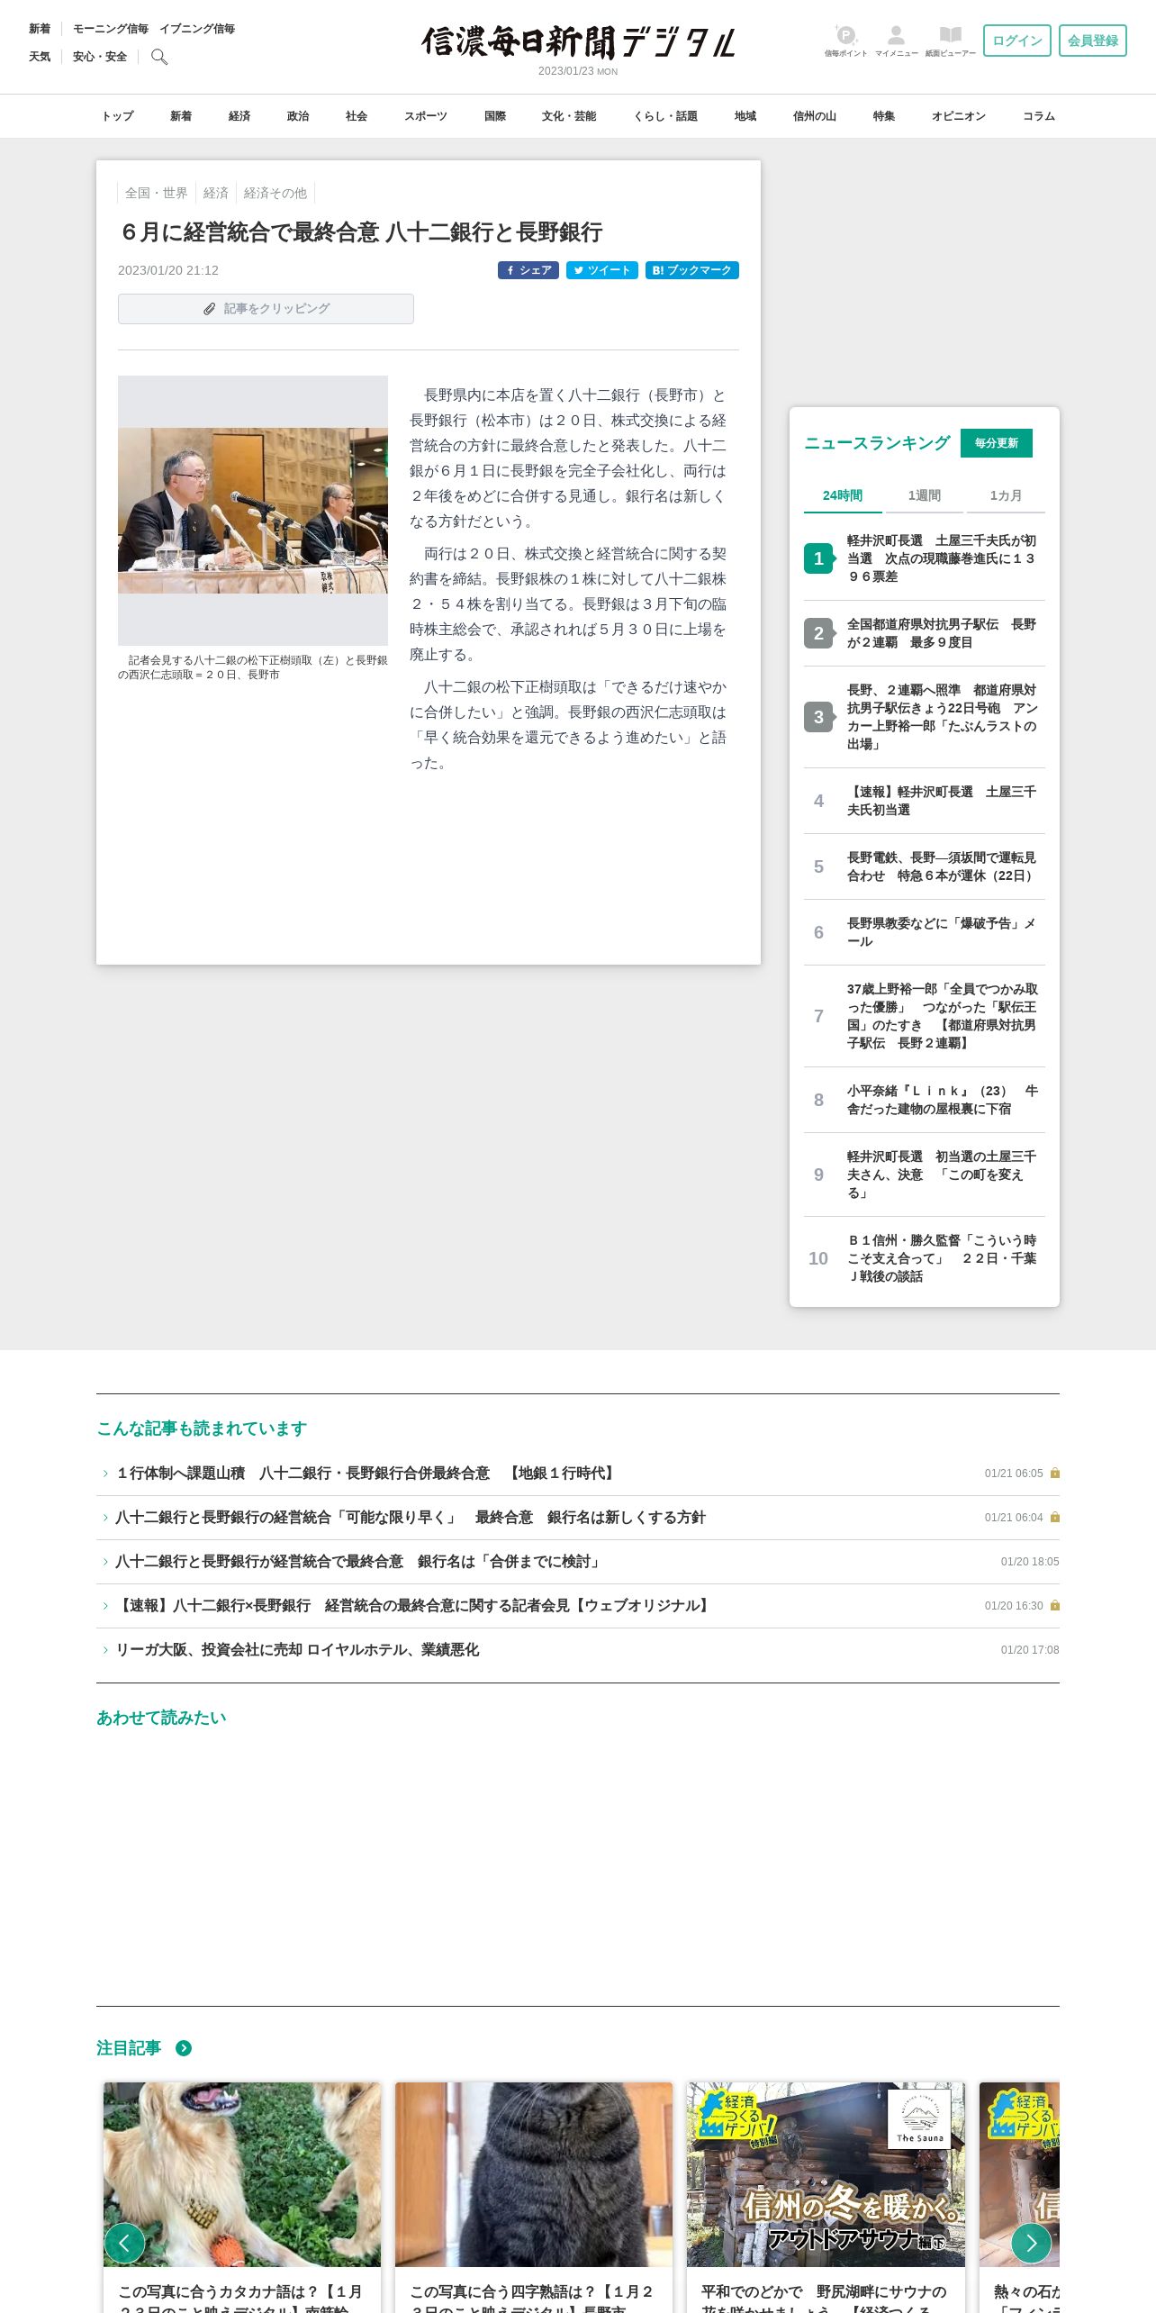Viewport: 1156px width, 2313px height.
Task: Select 政治 in navigation bar
Action: click(298, 116)
